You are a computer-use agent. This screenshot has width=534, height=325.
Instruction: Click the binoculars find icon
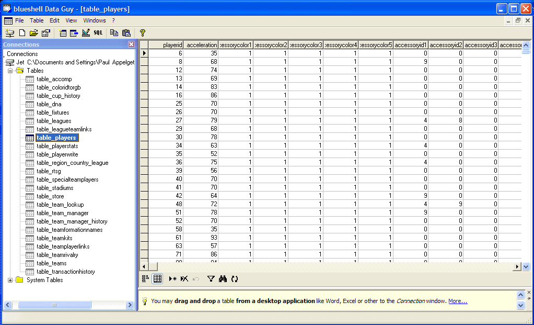coord(223,279)
